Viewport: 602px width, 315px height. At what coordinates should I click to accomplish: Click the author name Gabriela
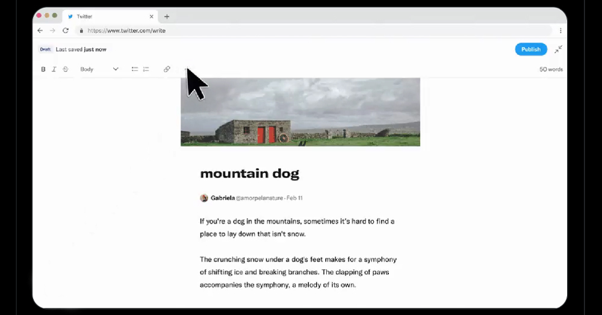pos(222,198)
